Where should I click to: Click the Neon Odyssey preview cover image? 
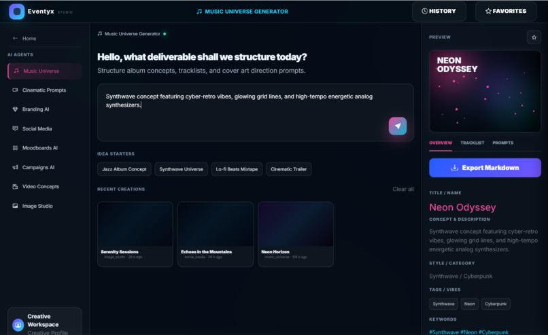click(485, 91)
